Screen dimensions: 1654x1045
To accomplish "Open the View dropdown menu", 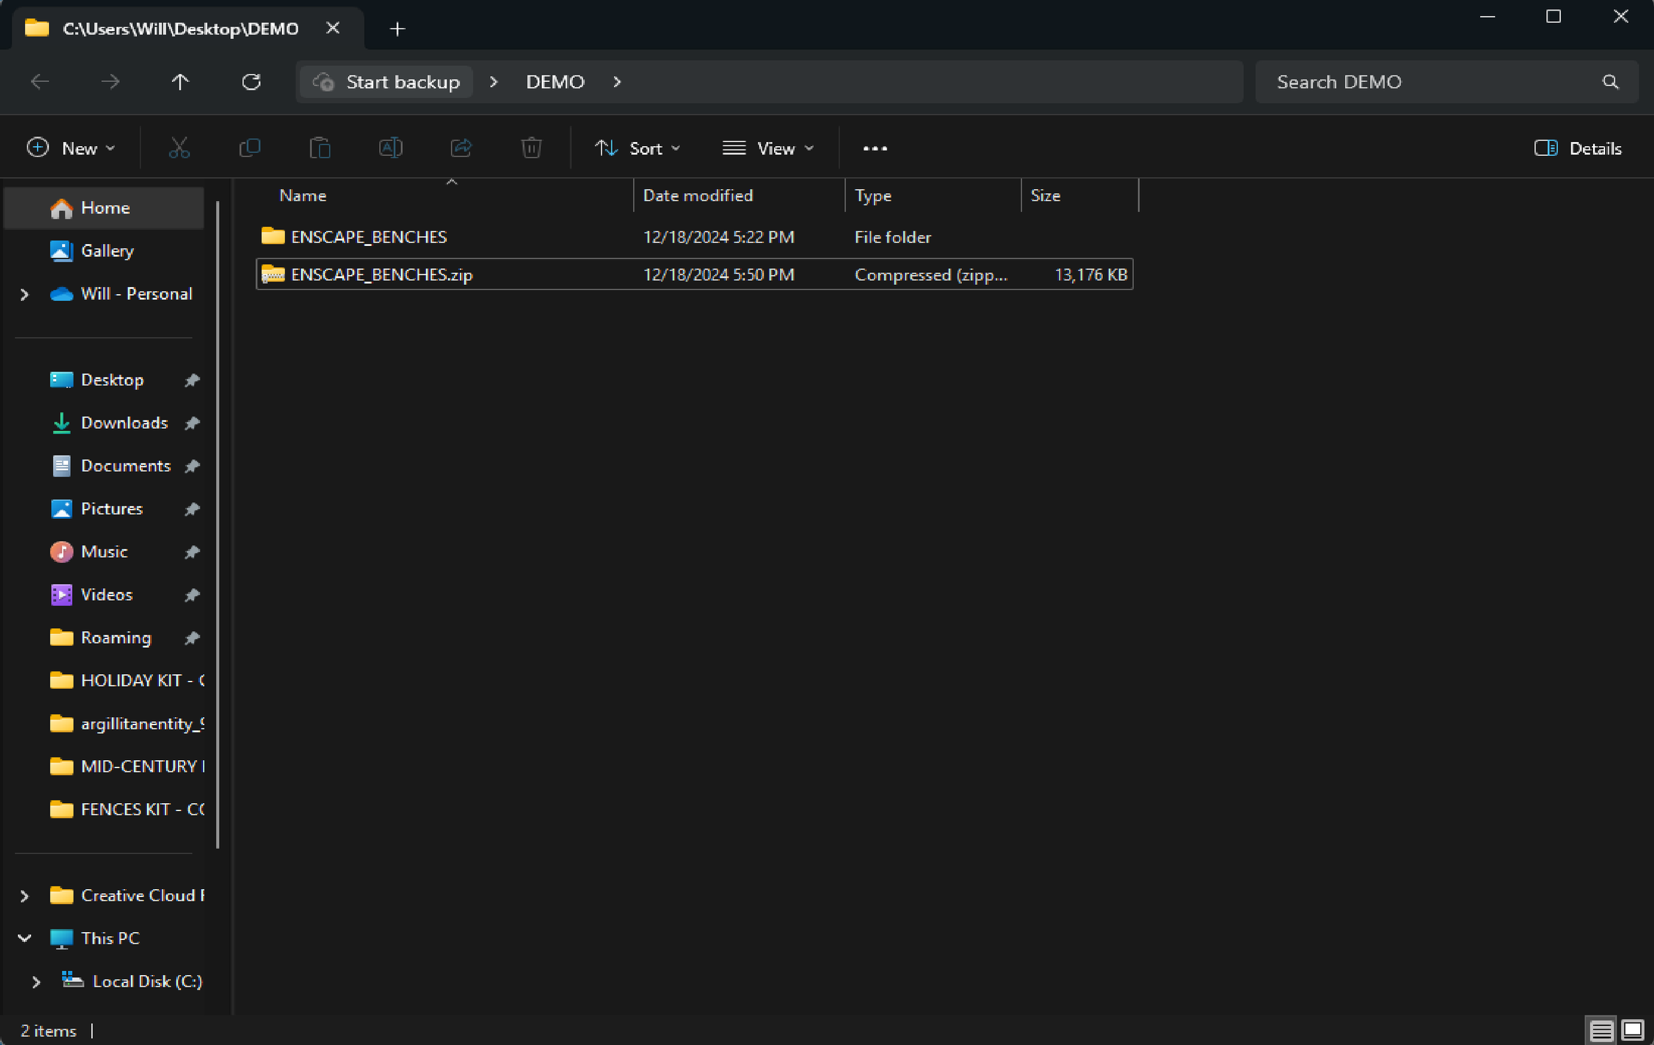I will tap(768, 148).
